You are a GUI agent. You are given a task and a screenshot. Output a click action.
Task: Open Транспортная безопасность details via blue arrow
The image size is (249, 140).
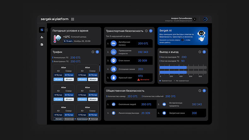(x=151, y=31)
